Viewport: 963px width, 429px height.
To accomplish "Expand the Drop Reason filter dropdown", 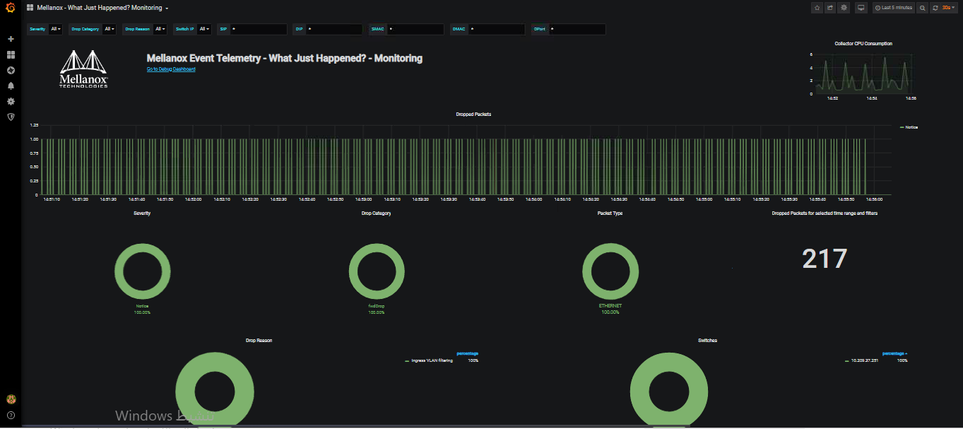I will coord(160,29).
